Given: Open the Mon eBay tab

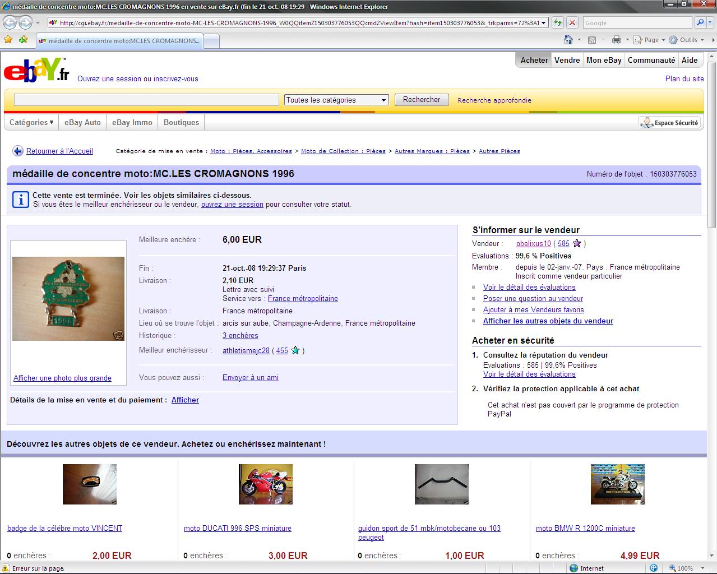Looking at the screenshot, I should pos(604,61).
